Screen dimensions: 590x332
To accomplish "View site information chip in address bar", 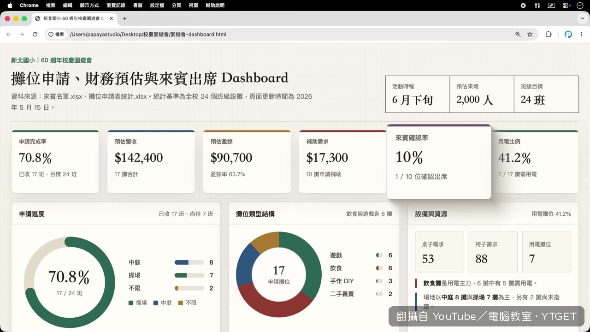I will (57, 34).
